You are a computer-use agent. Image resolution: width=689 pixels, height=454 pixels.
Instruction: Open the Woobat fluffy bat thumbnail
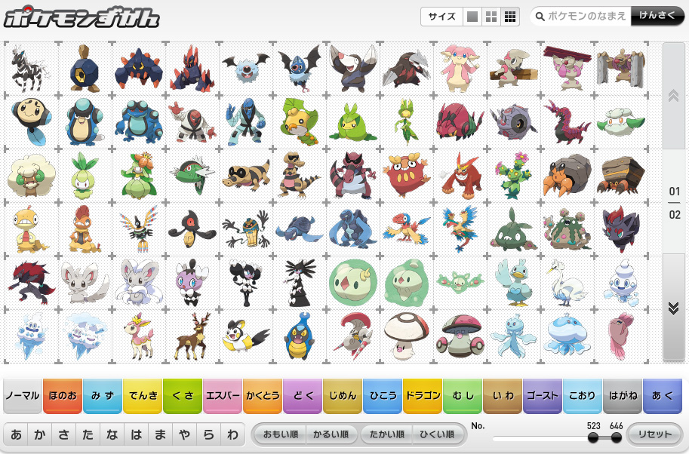point(245,69)
